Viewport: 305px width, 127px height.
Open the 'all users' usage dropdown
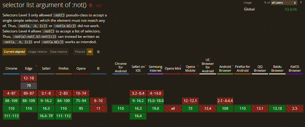point(284,3)
